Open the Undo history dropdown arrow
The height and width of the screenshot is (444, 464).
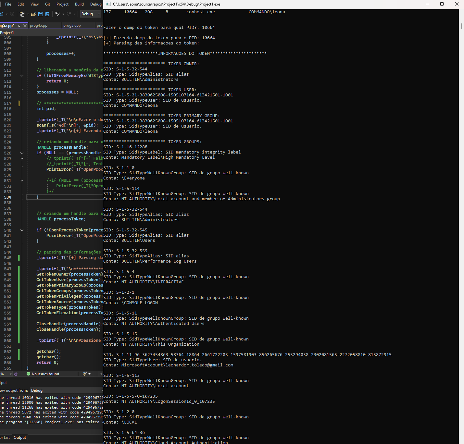[x=63, y=14]
